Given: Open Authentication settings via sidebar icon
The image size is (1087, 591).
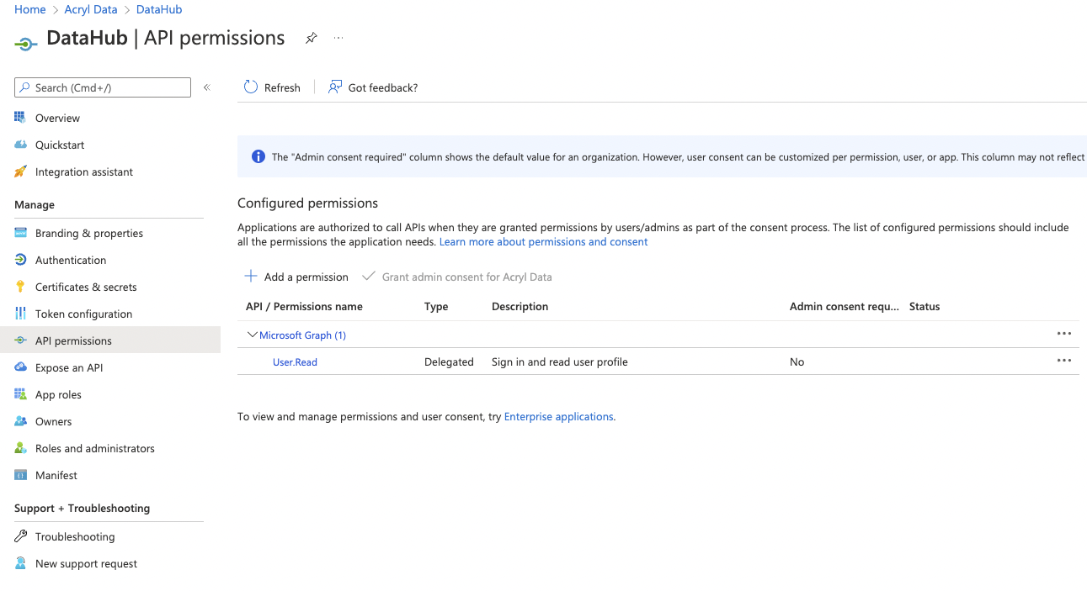Looking at the screenshot, I should pos(20,260).
